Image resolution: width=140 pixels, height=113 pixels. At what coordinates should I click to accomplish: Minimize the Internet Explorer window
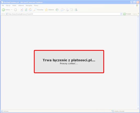point(132,2)
